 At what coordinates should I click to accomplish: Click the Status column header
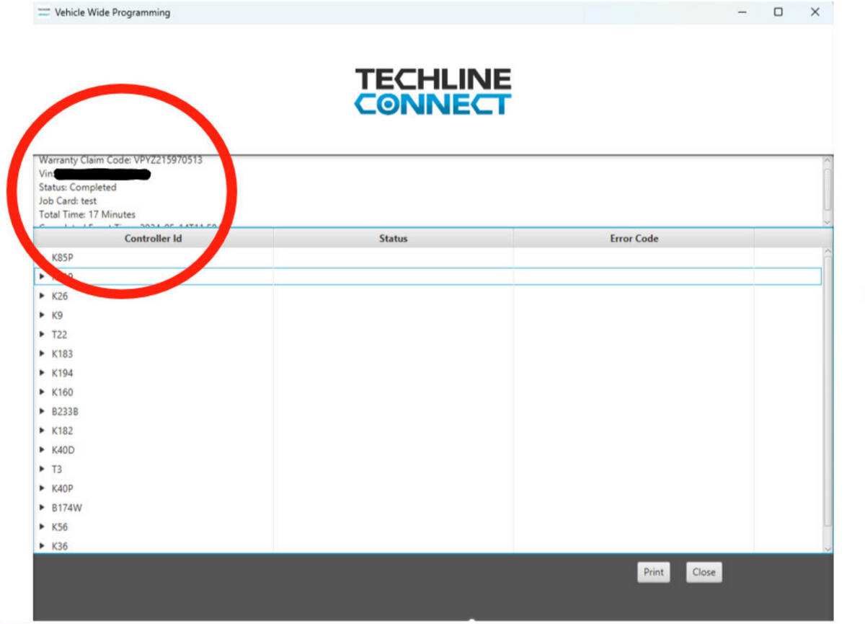coord(393,239)
